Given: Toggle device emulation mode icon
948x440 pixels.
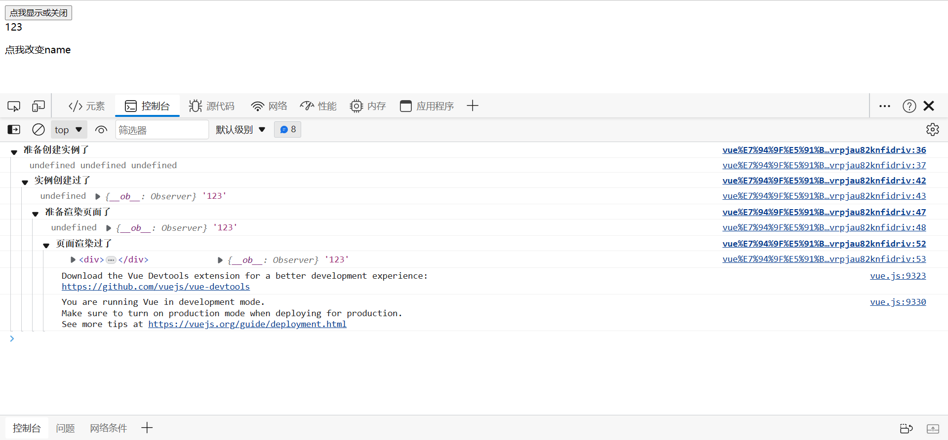Looking at the screenshot, I should click(x=39, y=106).
